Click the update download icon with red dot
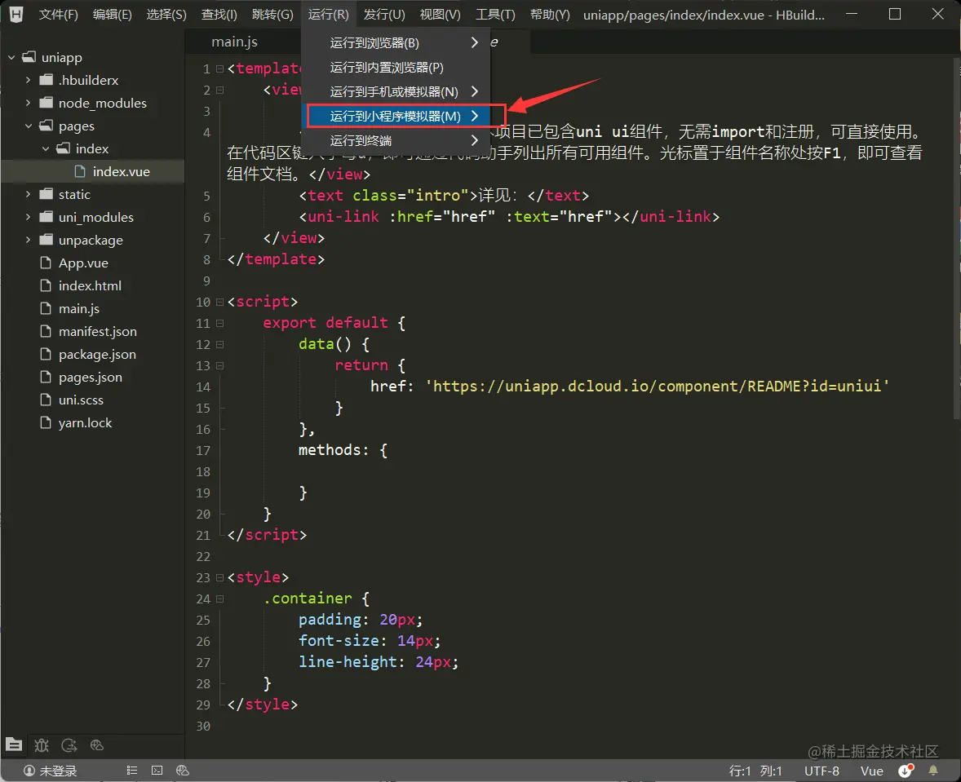This screenshot has width=961, height=782. [x=906, y=771]
